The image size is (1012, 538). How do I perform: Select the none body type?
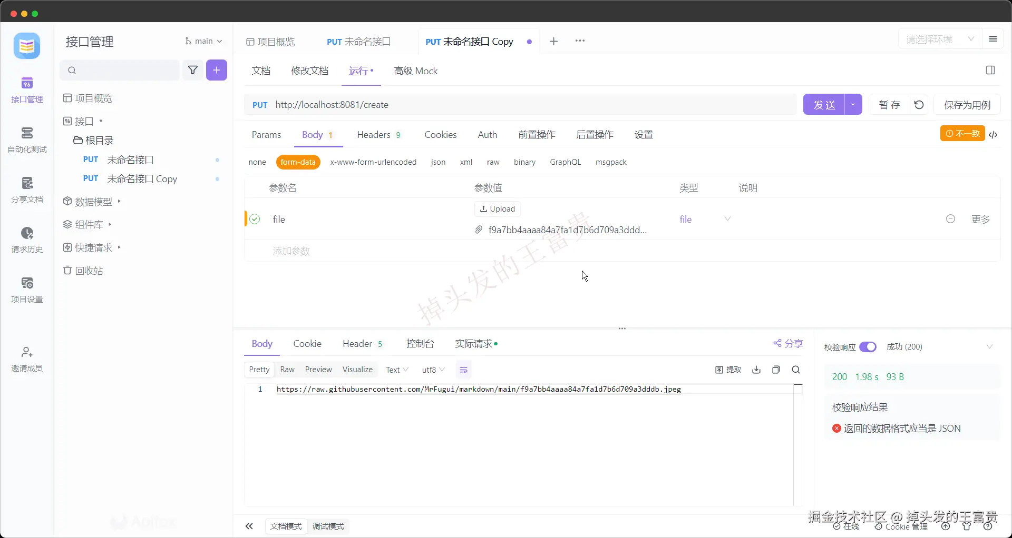[257, 162]
